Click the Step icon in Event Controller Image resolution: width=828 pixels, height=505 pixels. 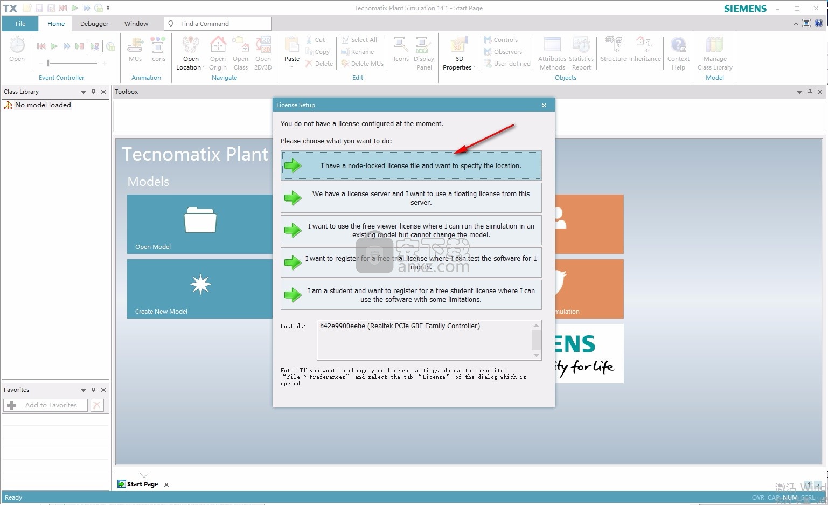(x=80, y=46)
